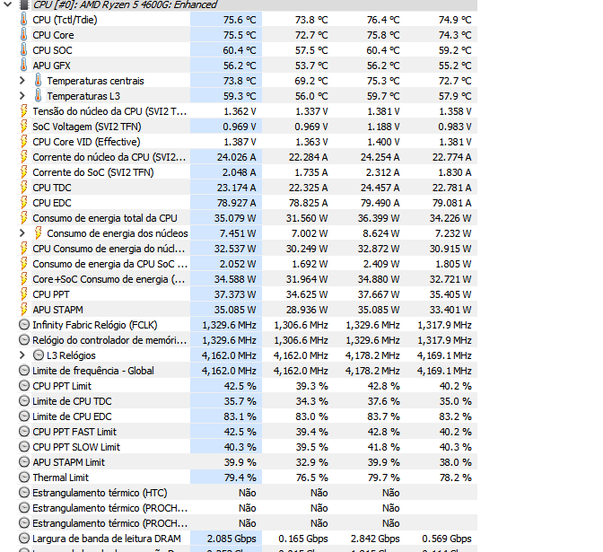Click the current value 75.6 °C

coord(240,20)
